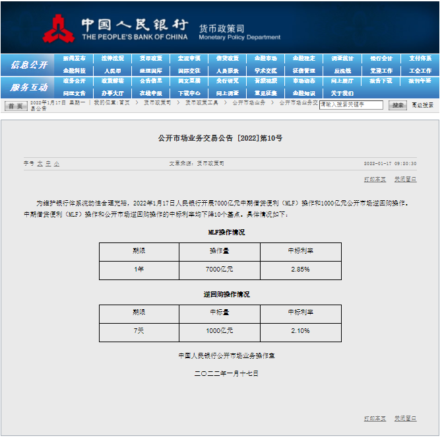Open 调查统计 in the navigation
This screenshot has width=442, height=438.
[342, 58]
